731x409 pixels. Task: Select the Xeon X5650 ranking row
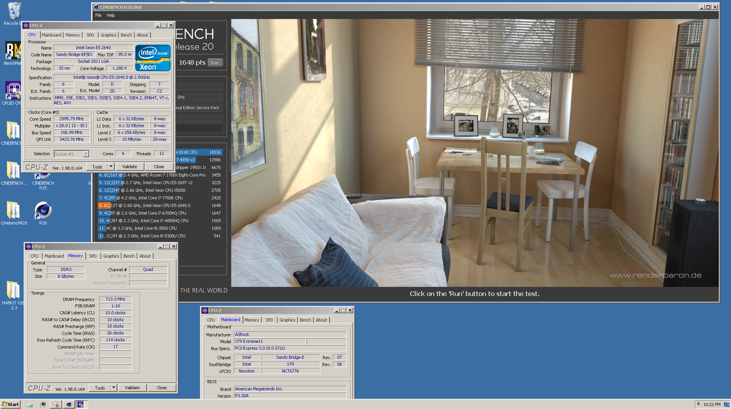(x=160, y=190)
